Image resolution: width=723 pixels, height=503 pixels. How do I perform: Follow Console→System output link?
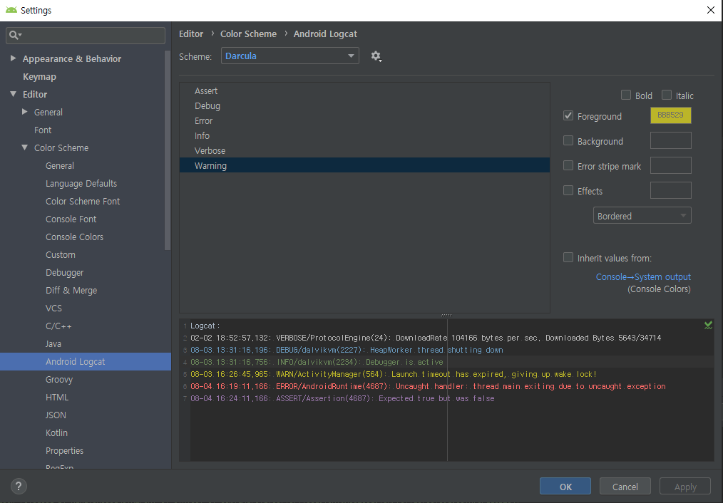click(x=643, y=277)
